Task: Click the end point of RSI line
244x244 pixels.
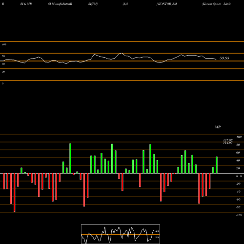Action: coord(216,60)
